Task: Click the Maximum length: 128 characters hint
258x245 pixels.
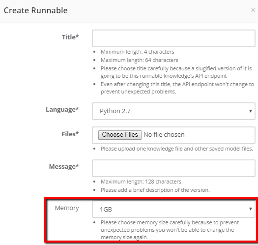Action: point(141,182)
